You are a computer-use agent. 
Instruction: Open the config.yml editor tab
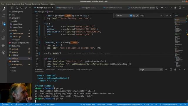[88, 8]
